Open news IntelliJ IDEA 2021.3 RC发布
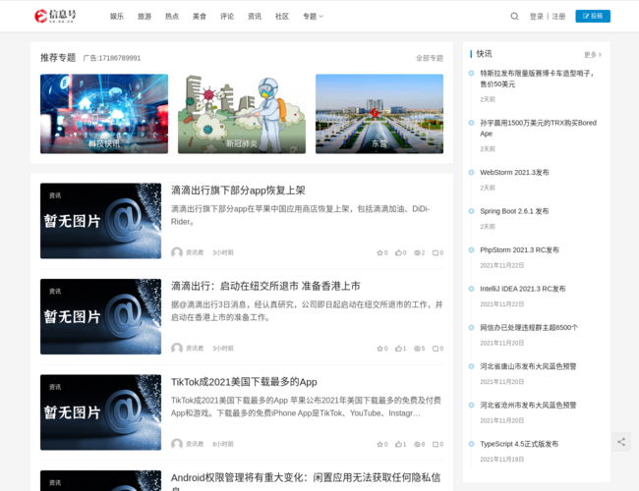This screenshot has width=639, height=491. 523,289
